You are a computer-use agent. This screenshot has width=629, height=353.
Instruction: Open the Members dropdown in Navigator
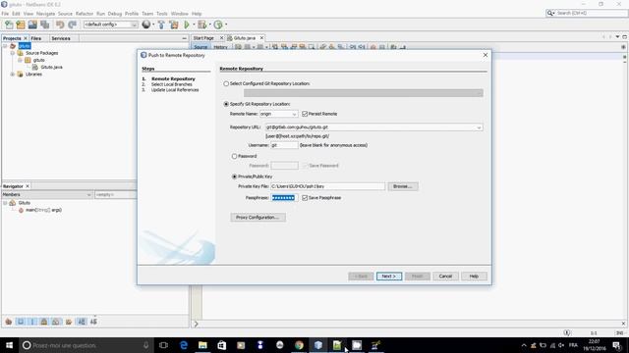point(46,194)
